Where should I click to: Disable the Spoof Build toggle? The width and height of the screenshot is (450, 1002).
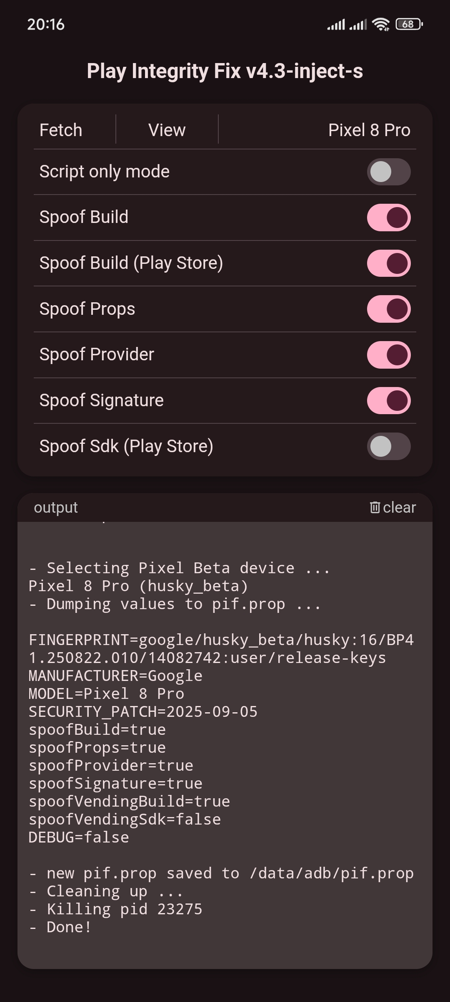pos(388,218)
